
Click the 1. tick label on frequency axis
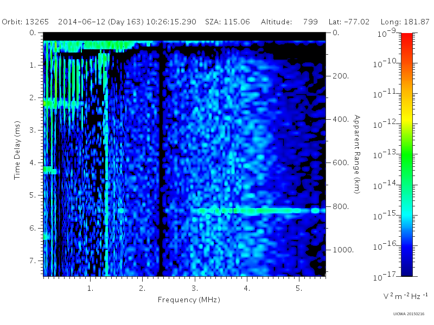click(90, 289)
